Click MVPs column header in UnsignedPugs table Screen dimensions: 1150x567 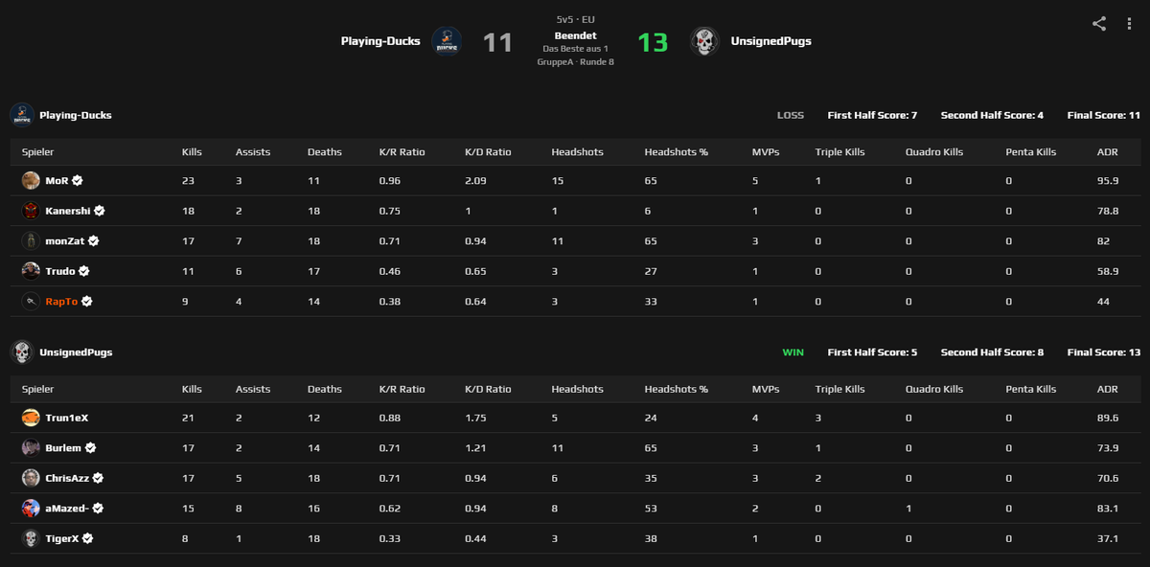pyautogui.click(x=766, y=389)
